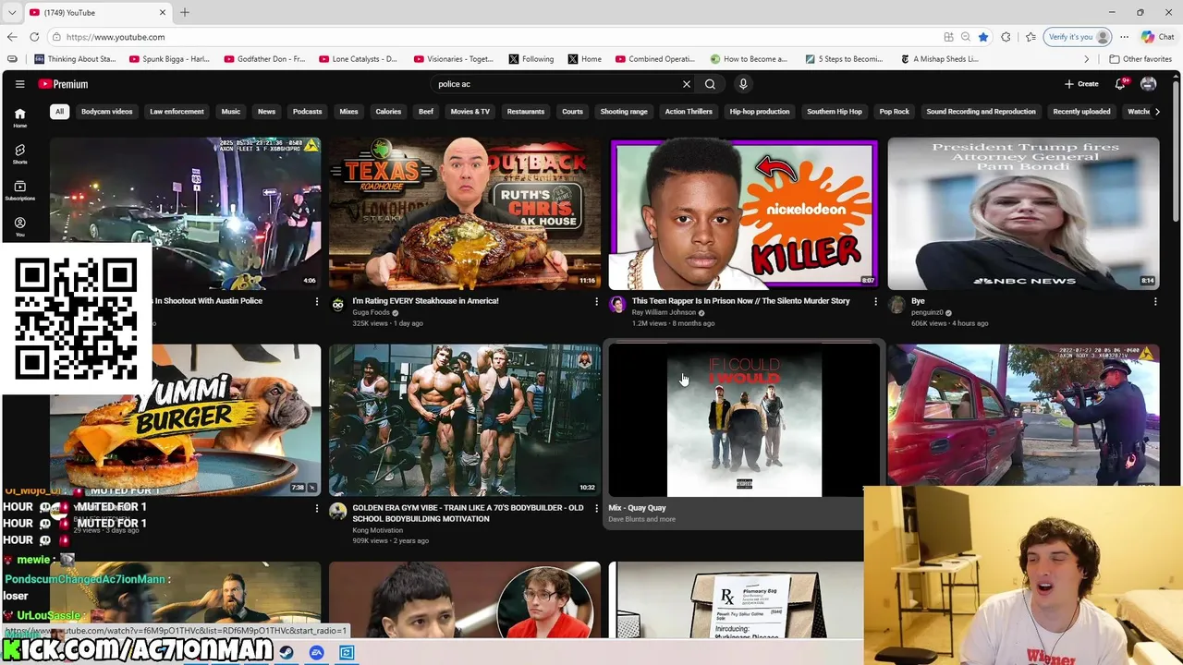Open options for the Golden Era Gym Vibe video

[x=596, y=509]
